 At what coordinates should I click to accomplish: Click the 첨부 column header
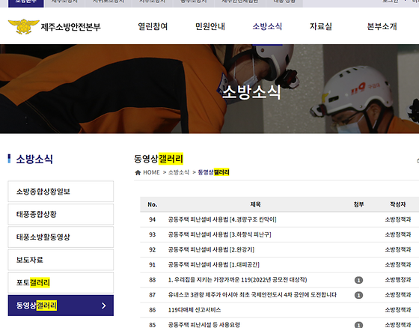[358, 204]
